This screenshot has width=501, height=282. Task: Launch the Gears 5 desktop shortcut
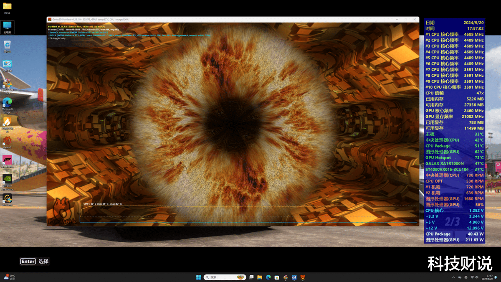point(7,142)
